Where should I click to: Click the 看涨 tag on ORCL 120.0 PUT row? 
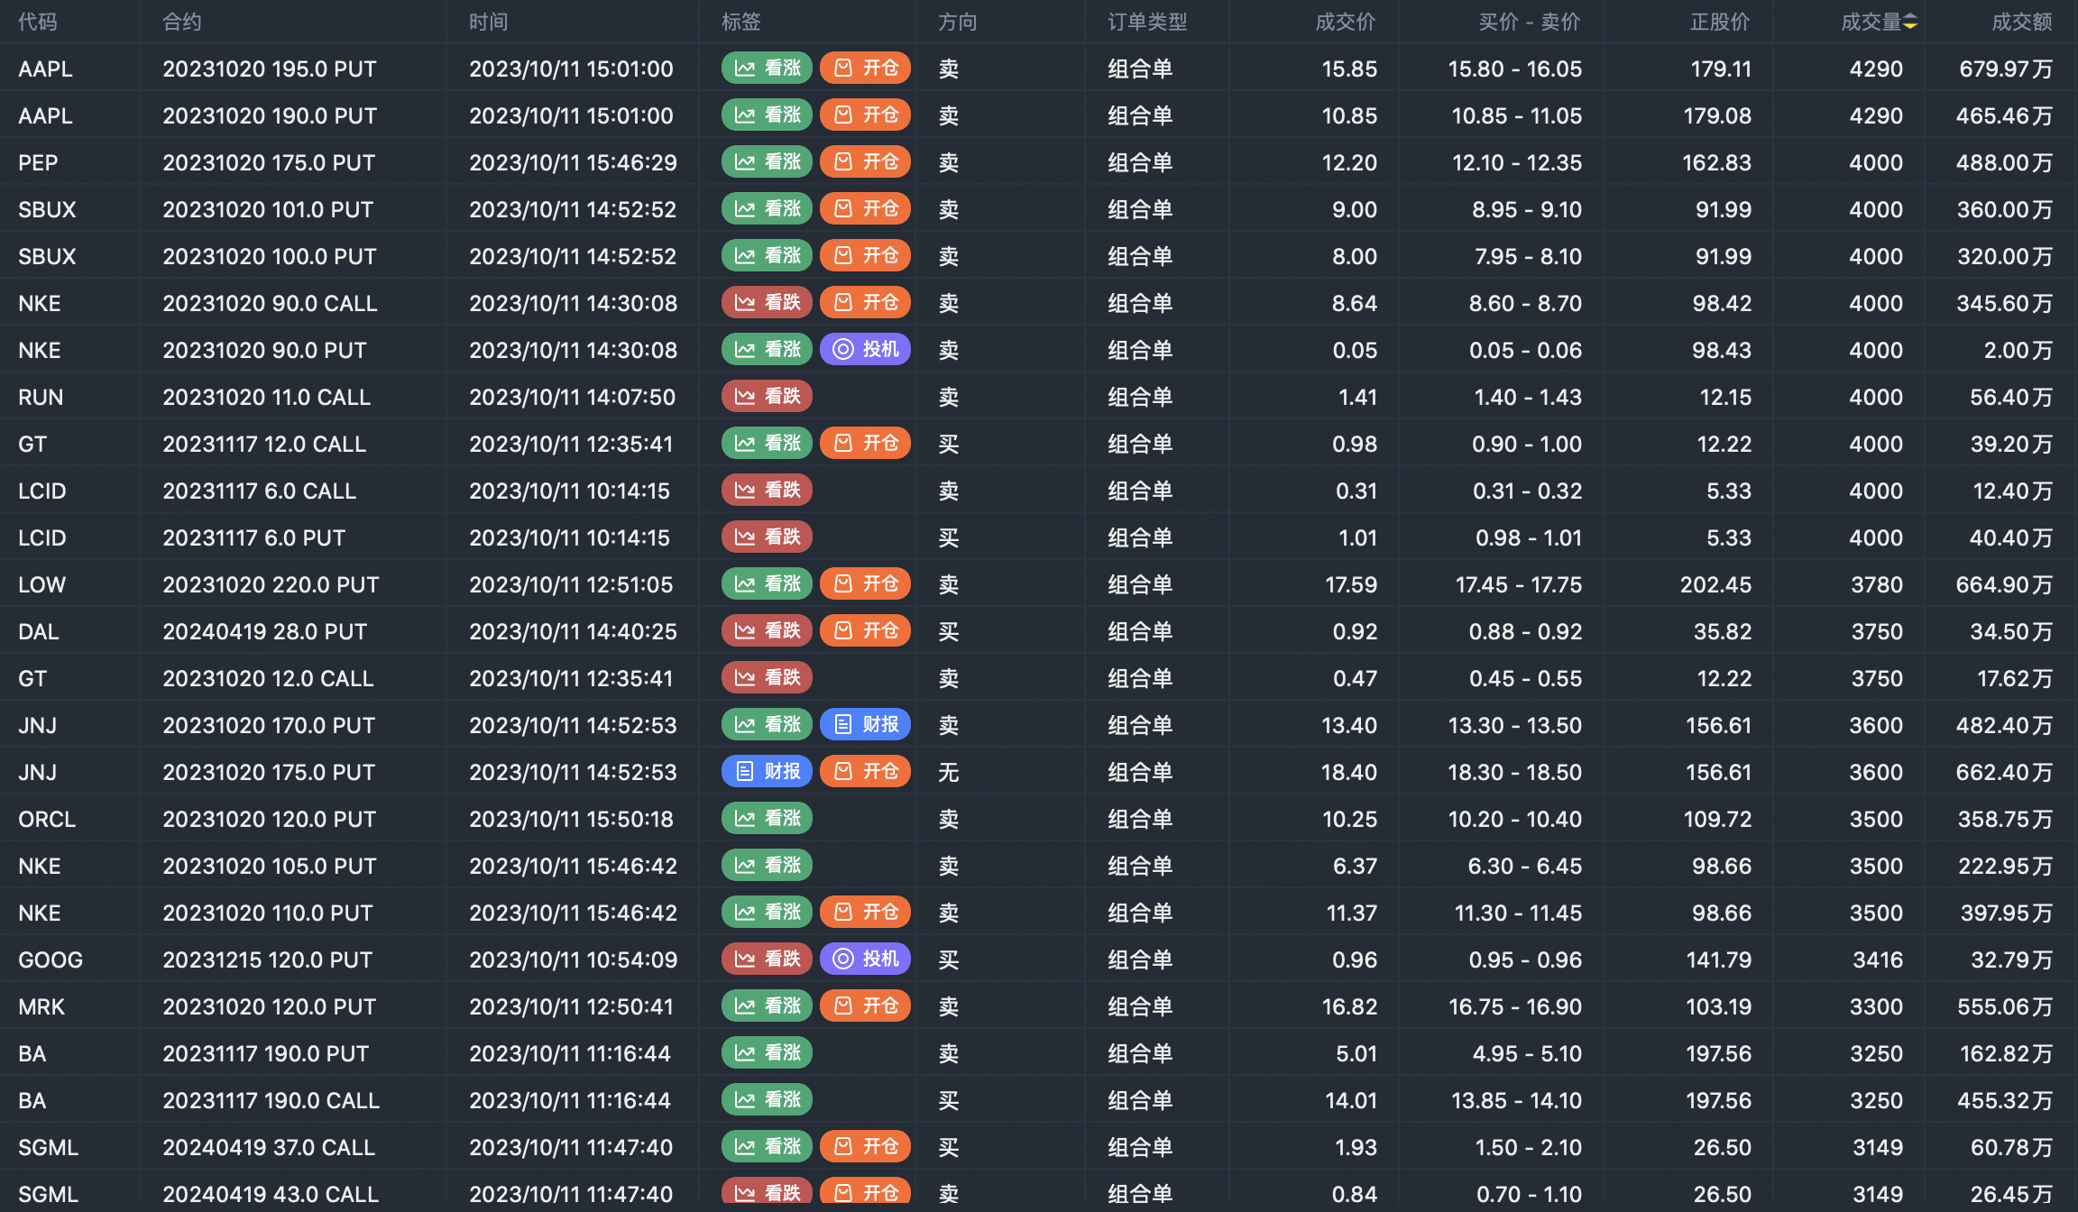767,819
